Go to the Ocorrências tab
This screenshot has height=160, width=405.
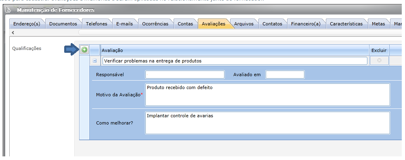[155, 24]
